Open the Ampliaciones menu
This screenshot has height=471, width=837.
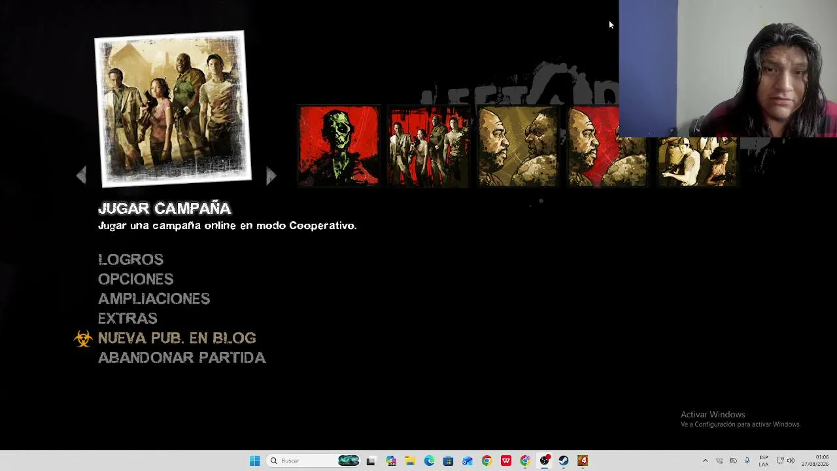[x=154, y=299]
